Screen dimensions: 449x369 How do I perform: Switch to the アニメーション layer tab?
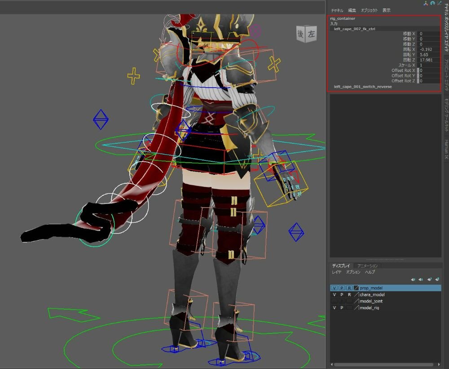click(x=367, y=266)
